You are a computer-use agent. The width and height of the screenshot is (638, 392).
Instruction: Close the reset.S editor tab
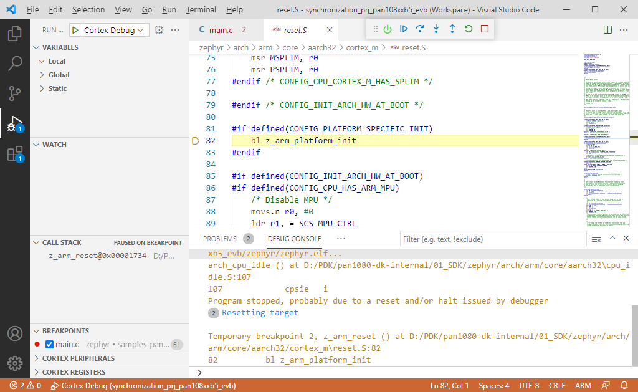tap(330, 30)
